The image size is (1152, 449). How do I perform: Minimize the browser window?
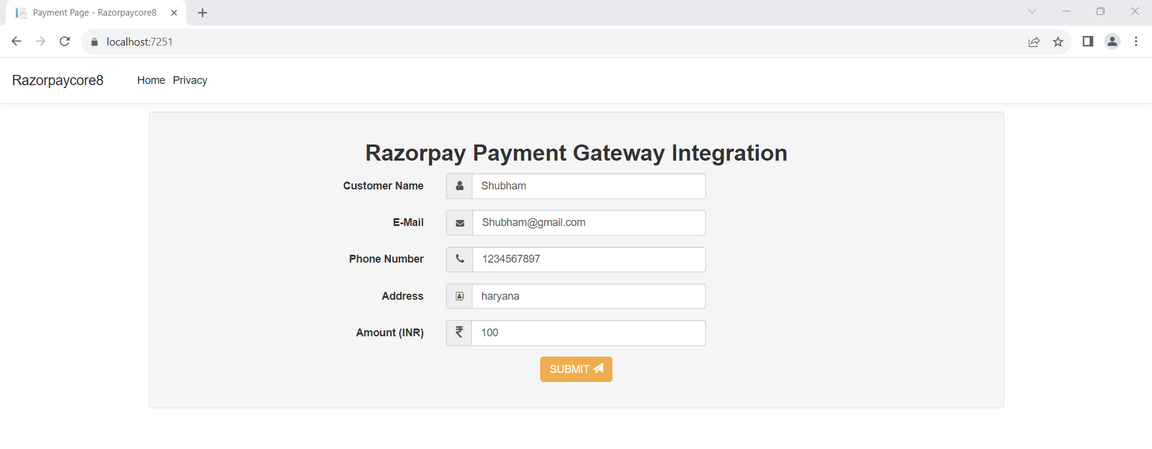click(x=1066, y=11)
